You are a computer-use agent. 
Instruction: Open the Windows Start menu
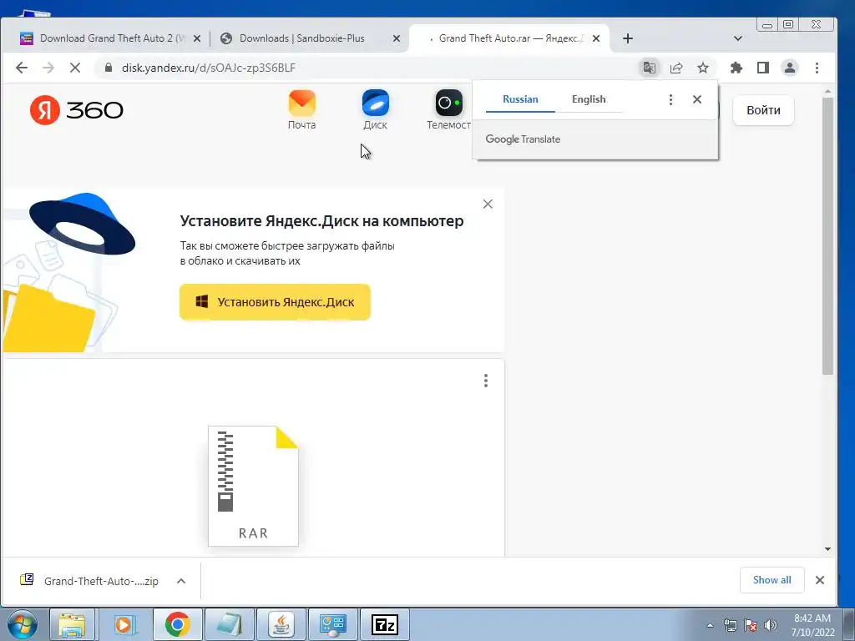[x=22, y=624]
